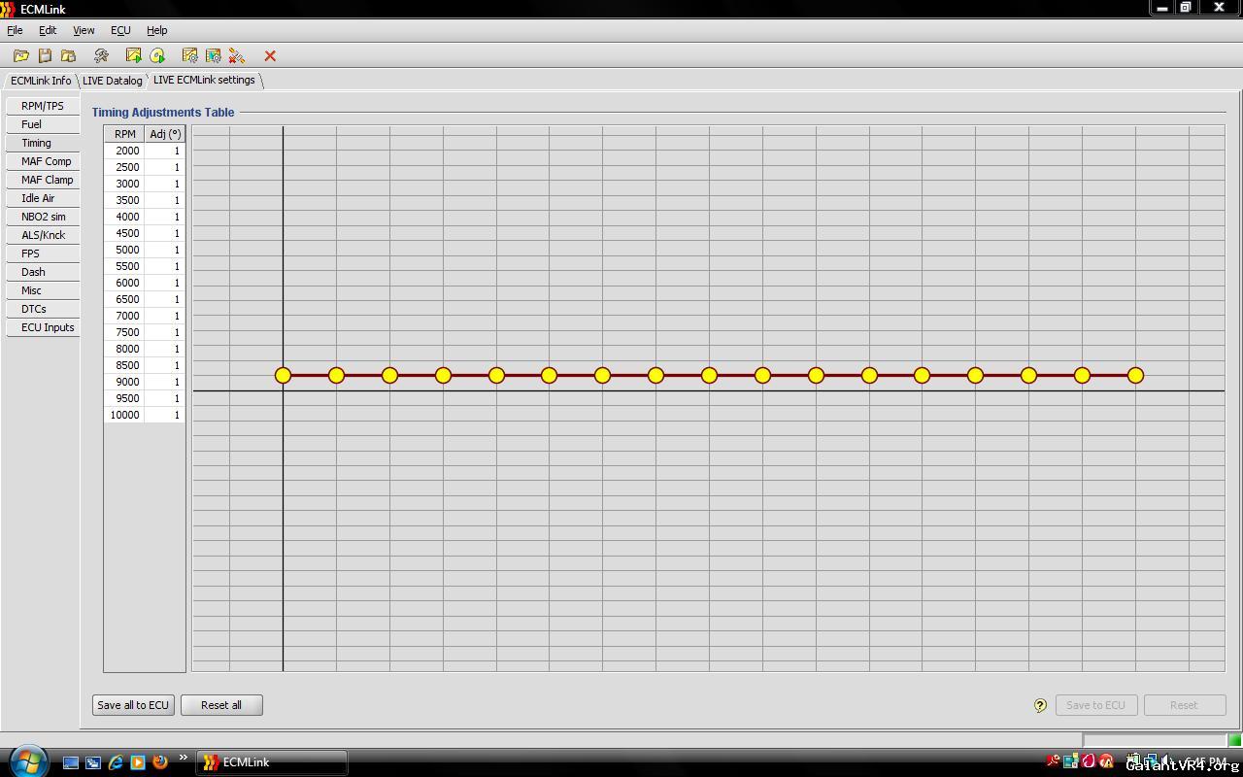
Task: Open the View menu
Action: [84, 30]
